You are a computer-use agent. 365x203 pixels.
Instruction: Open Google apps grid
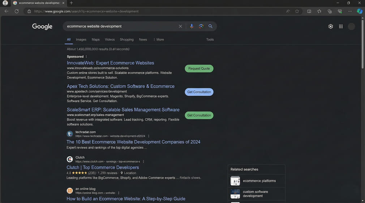point(341,26)
